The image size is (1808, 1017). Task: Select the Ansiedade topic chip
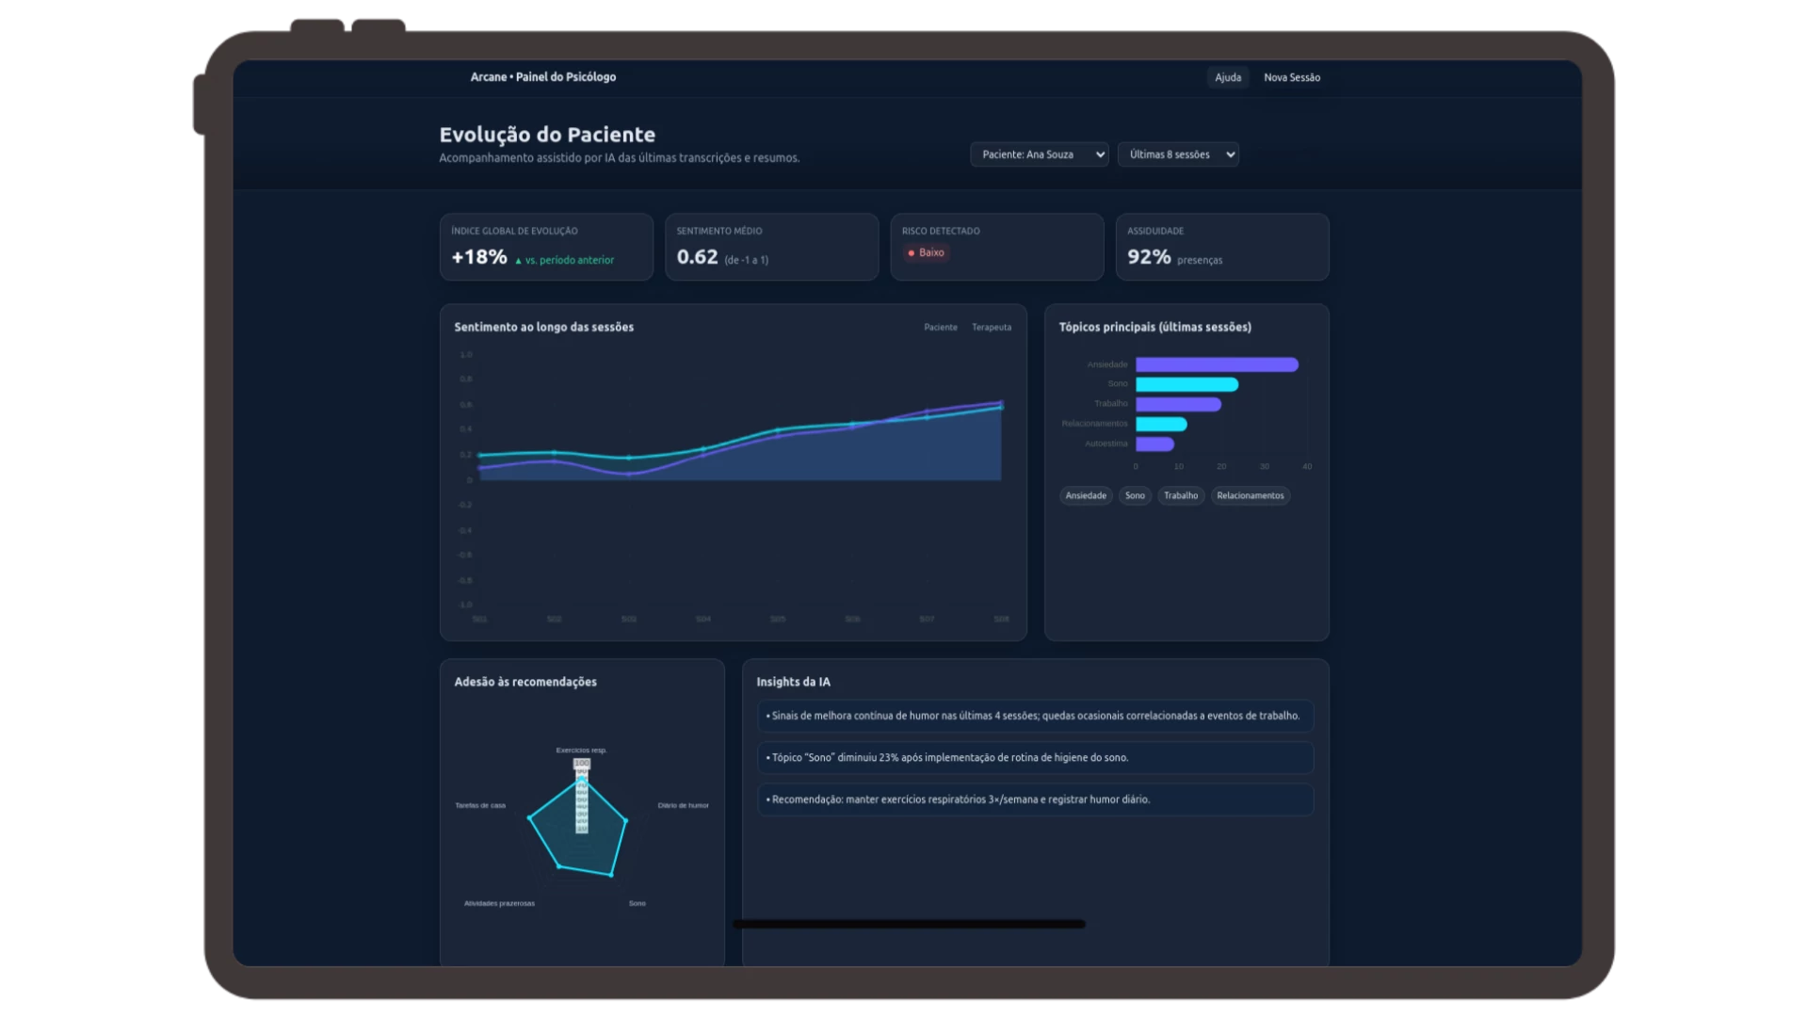coord(1085,495)
